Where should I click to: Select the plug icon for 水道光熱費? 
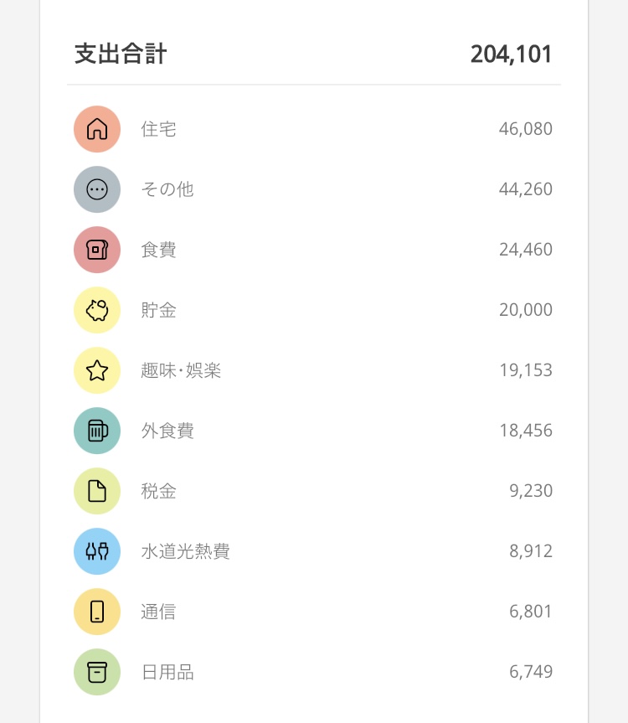[97, 551]
